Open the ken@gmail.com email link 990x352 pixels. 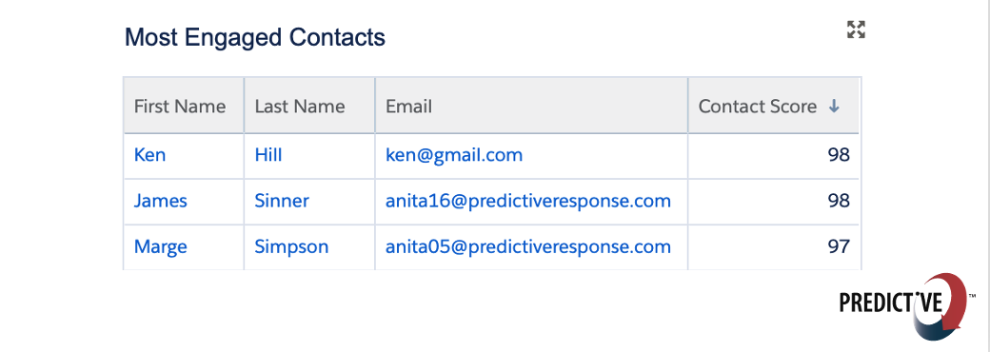click(x=454, y=154)
